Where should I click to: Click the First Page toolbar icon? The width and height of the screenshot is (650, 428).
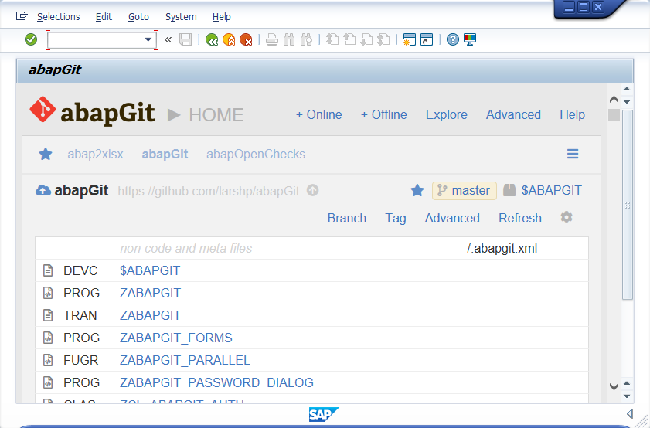(x=332, y=39)
